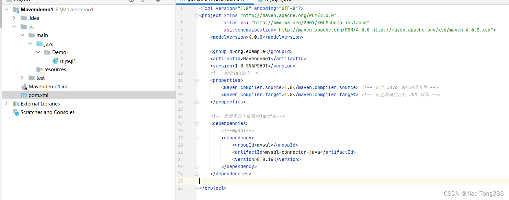The width and height of the screenshot is (509, 200).
Task: Click the Mavendemo1.iml module file icon
Action: pyautogui.click(x=24, y=86)
